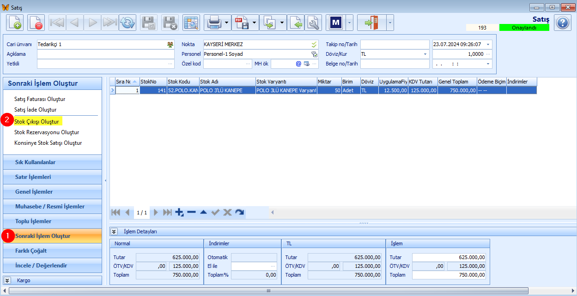
Task: Select the POLO 3'LÜ KANEPE cell
Action: 227,90
